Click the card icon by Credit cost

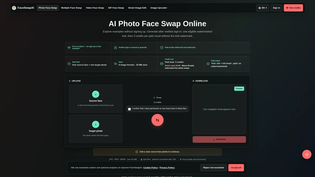click(x=162, y=64)
